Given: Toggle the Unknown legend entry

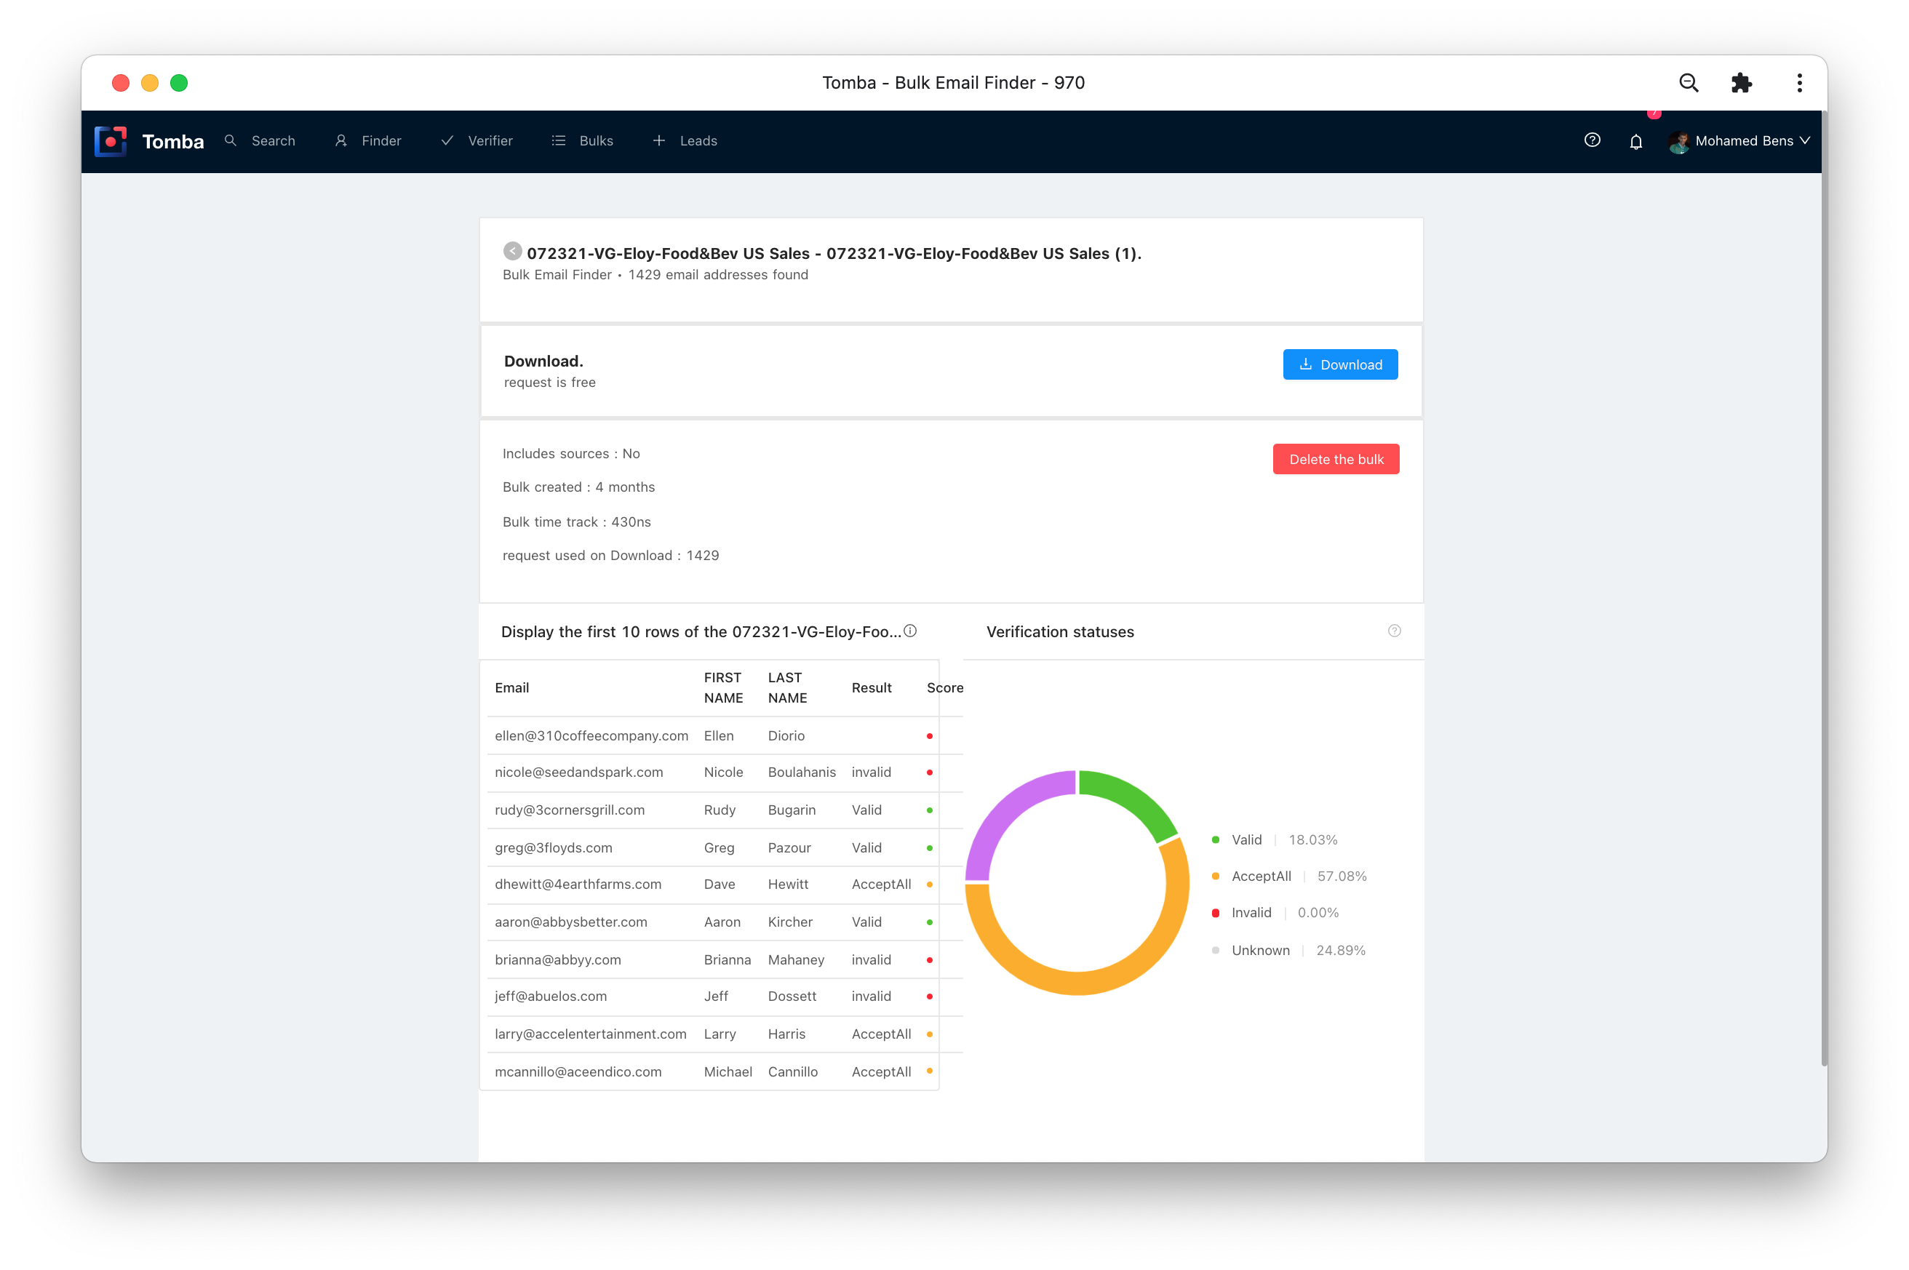Looking at the screenshot, I should tap(1288, 950).
